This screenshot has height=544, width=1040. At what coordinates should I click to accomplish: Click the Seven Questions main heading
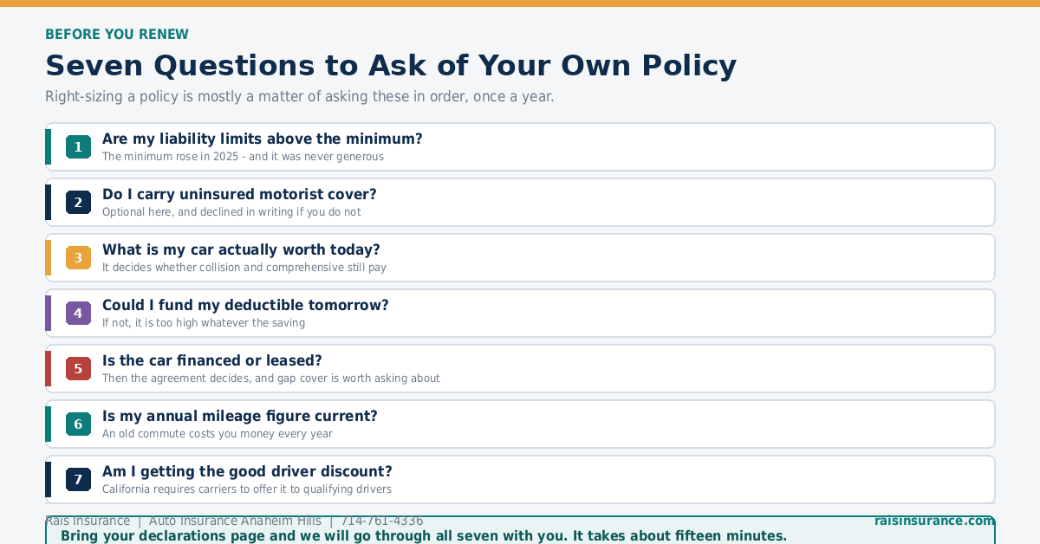point(391,66)
